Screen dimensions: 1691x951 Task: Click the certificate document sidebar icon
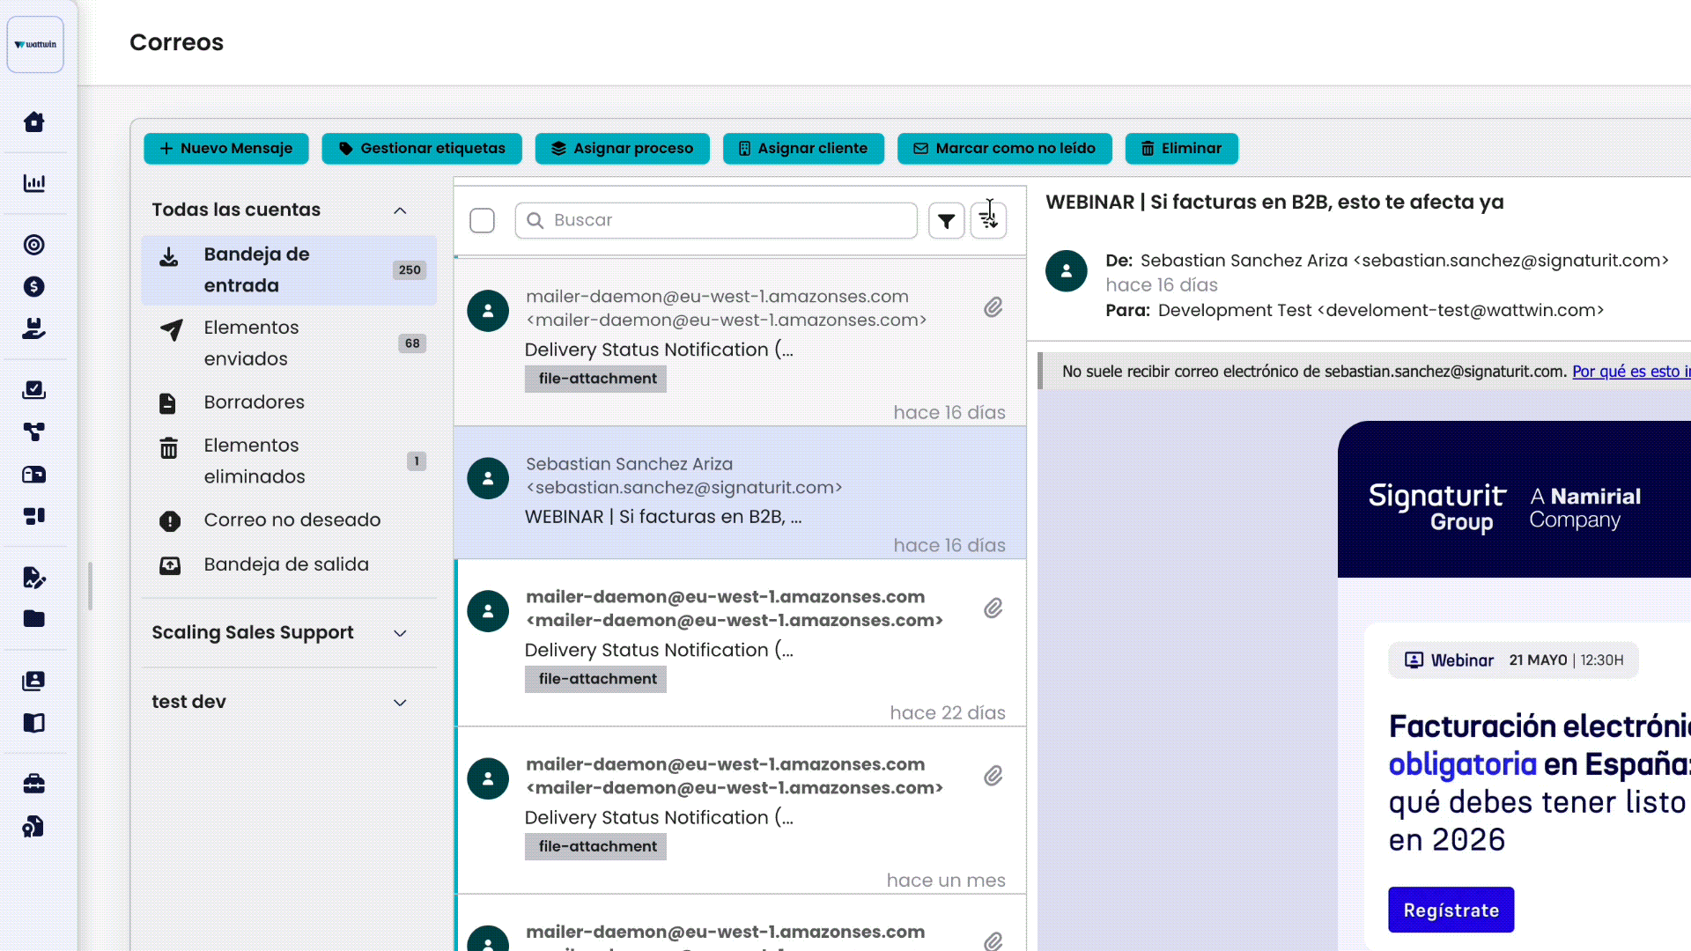click(x=34, y=826)
